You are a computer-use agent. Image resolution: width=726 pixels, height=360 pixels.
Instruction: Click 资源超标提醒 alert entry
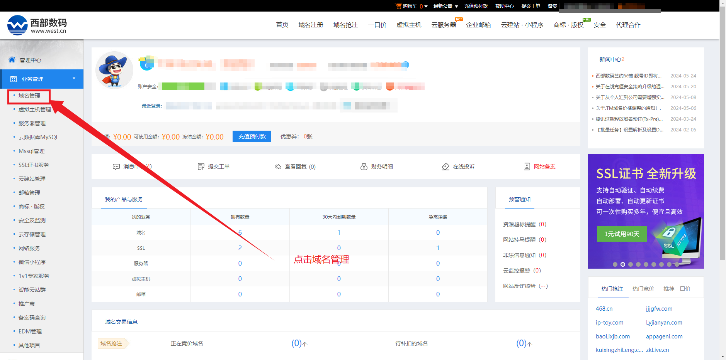click(x=524, y=224)
